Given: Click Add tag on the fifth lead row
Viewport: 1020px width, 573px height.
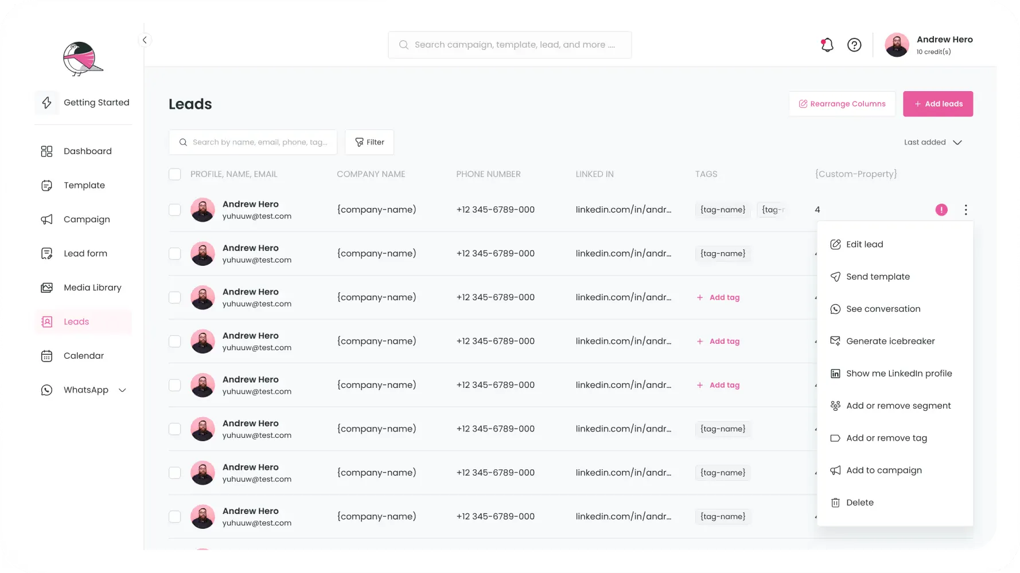Looking at the screenshot, I should coord(718,385).
